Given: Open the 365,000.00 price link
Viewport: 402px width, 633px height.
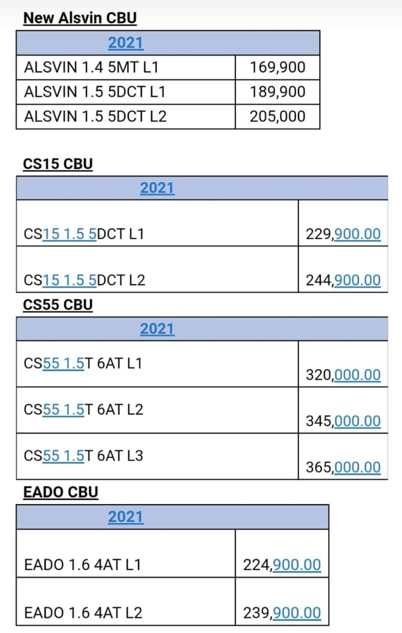Looking at the screenshot, I should point(357,467).
